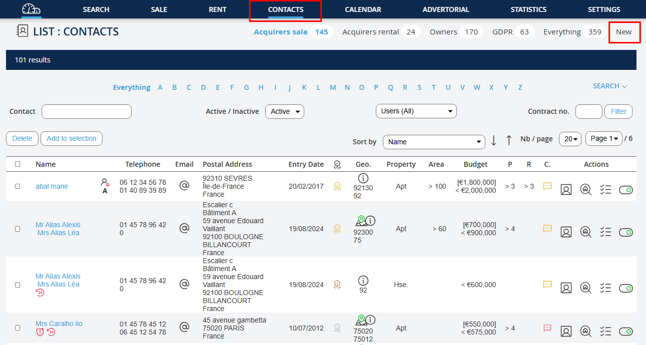Open the Sort by Name dropdown
This screenshot has width=646, height=345.
[433, 142]
